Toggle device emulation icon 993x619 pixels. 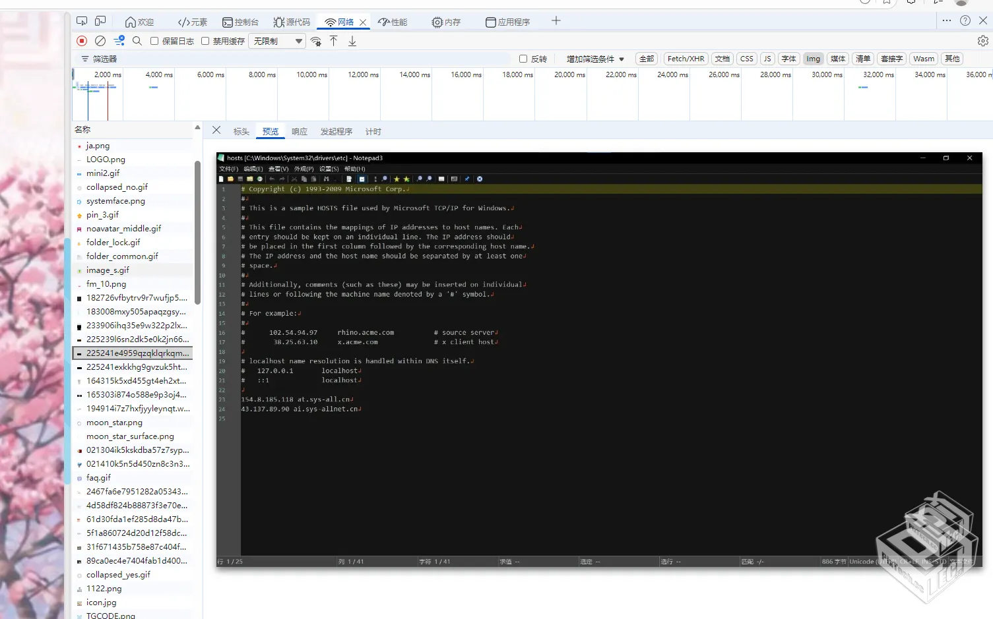click(x=100, y=21)
